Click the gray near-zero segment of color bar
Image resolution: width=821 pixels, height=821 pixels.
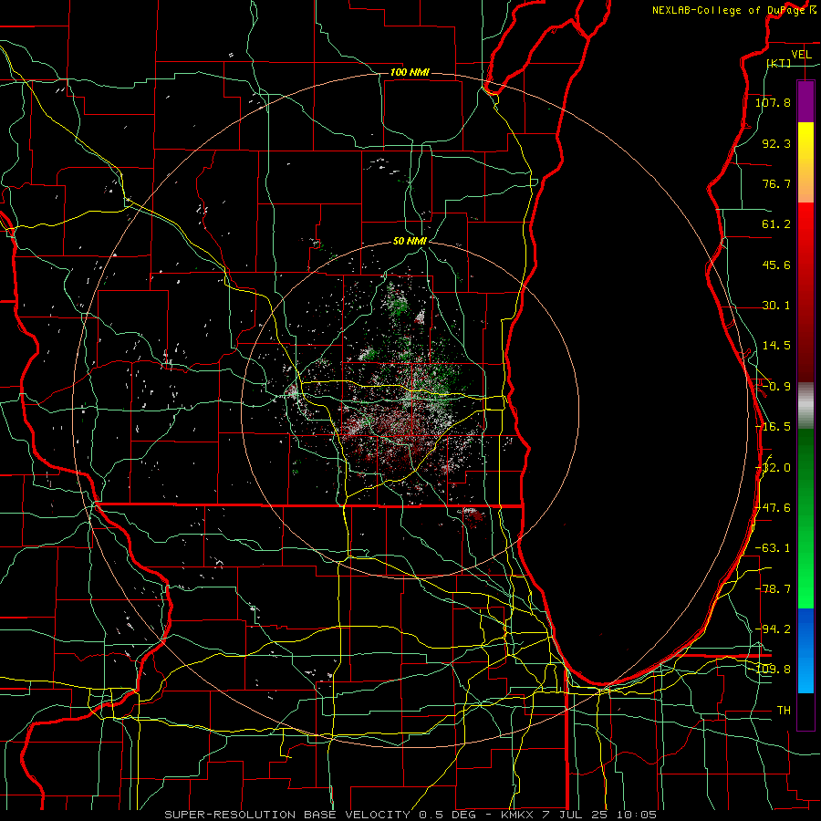[x=805, y=406]
